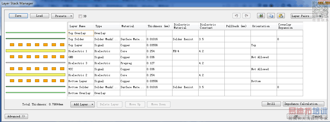Click Dielectric 3 thickness value 0.127

click(159, 63)
